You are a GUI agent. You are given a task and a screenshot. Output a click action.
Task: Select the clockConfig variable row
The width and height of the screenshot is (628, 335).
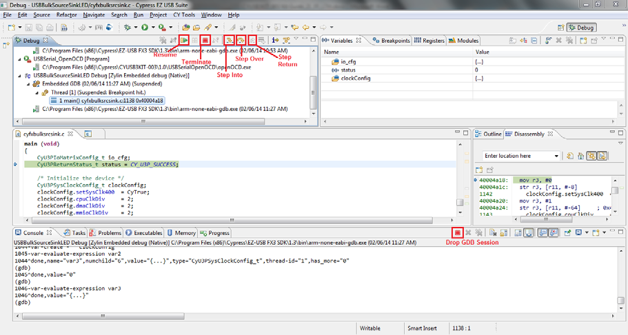click(x=355, y=79)
